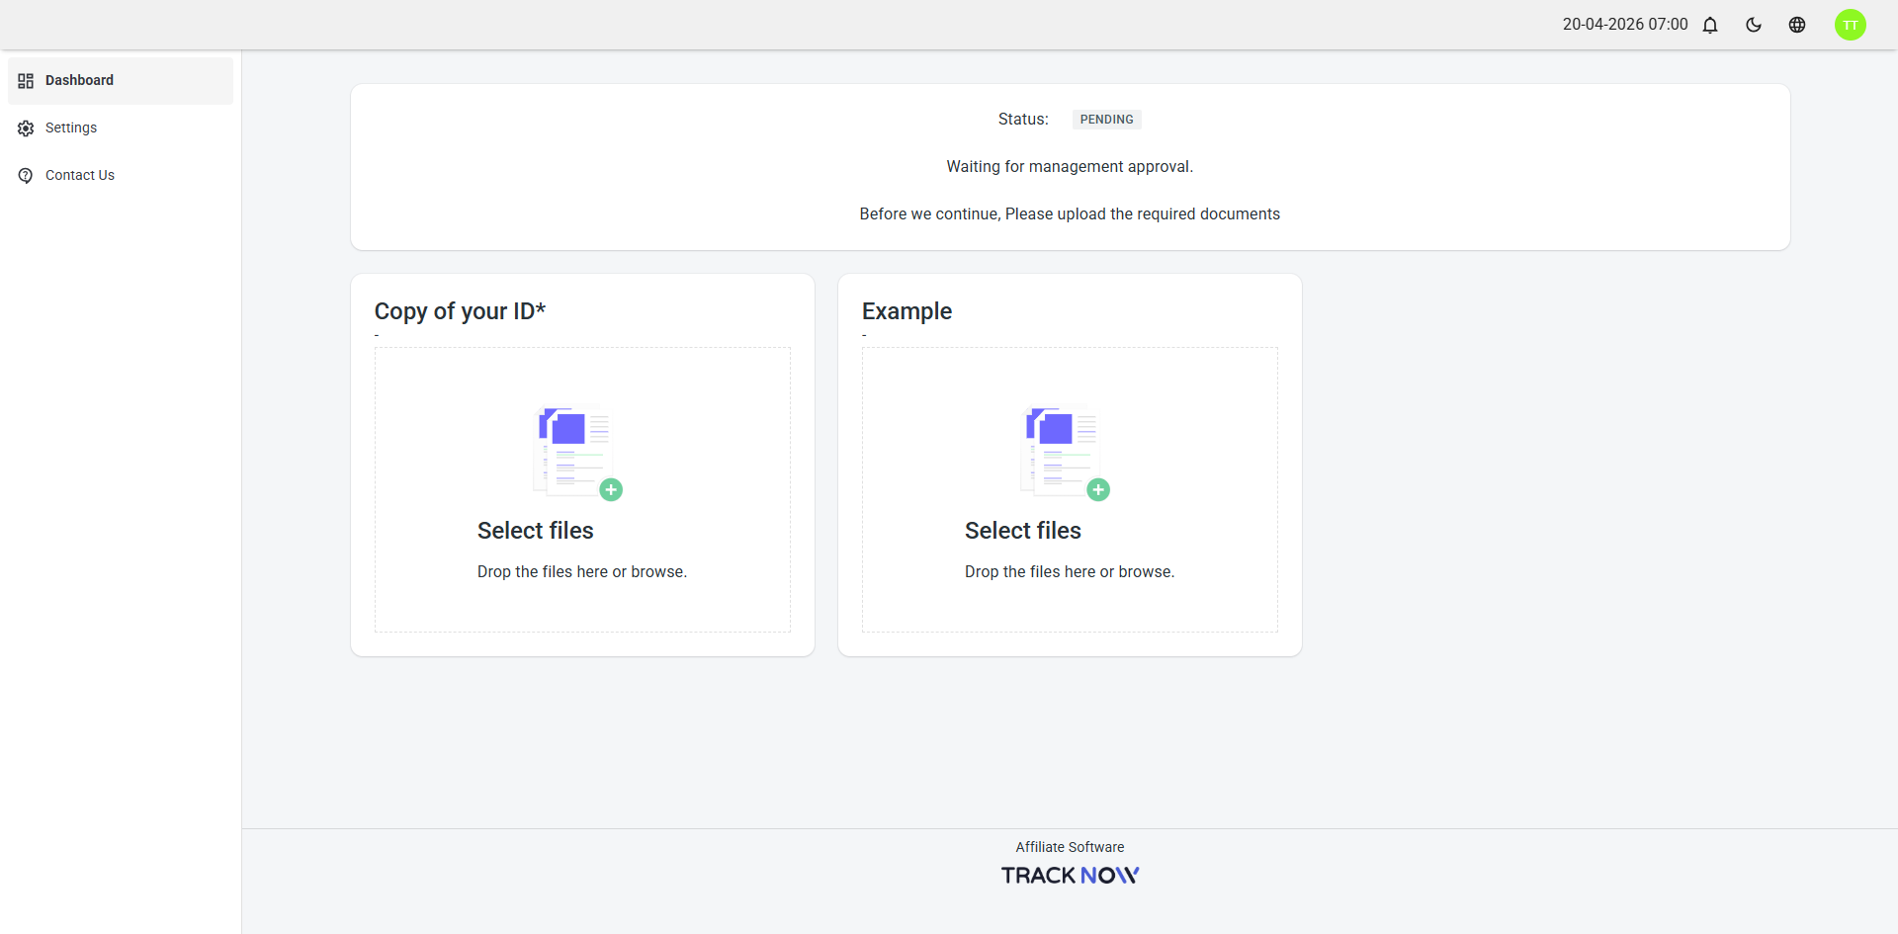Screen dimensions: 1898x934
Task: Click green plus badge in Example upload
Action: pos(1098,489)
